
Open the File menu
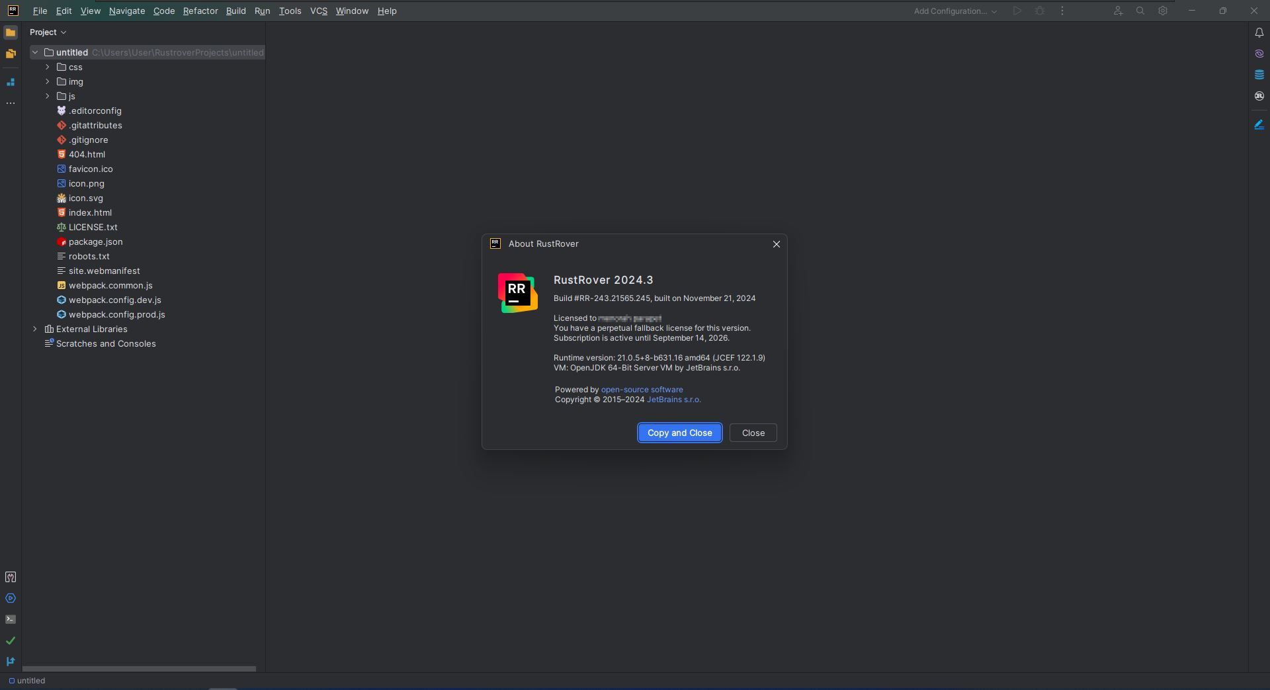tap(40, 11)
